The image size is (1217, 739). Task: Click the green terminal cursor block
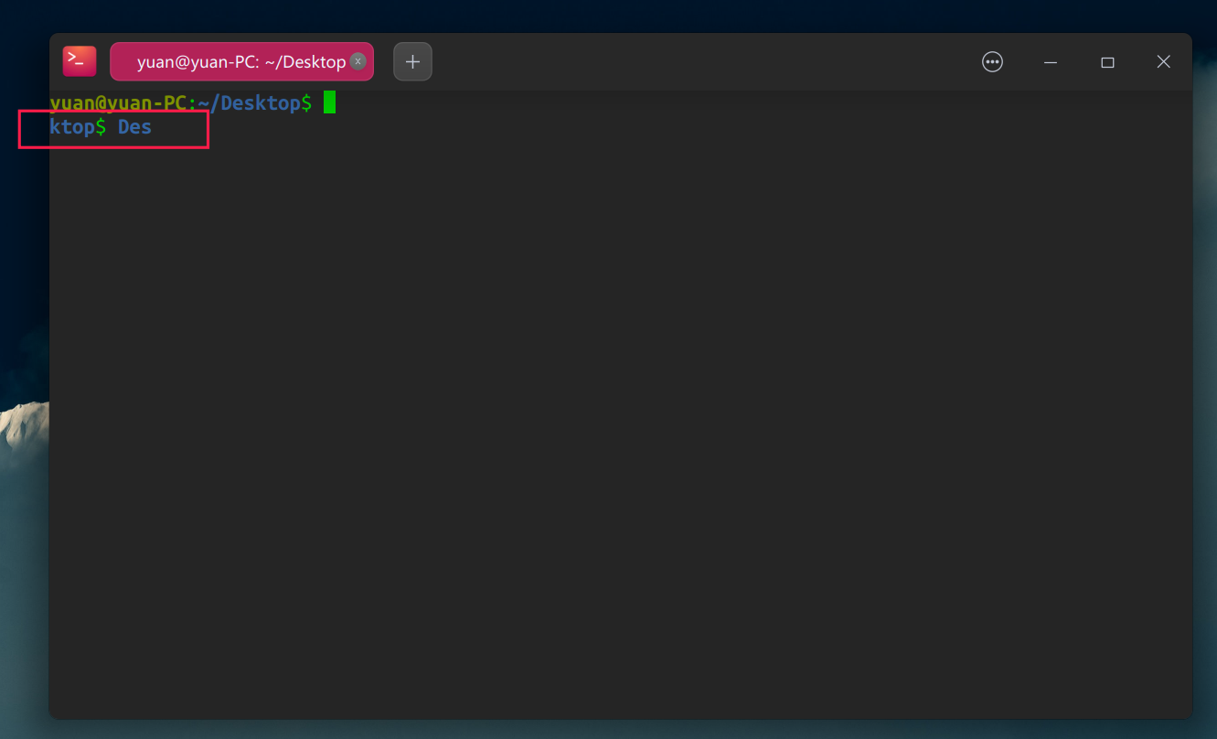[330, 102]
